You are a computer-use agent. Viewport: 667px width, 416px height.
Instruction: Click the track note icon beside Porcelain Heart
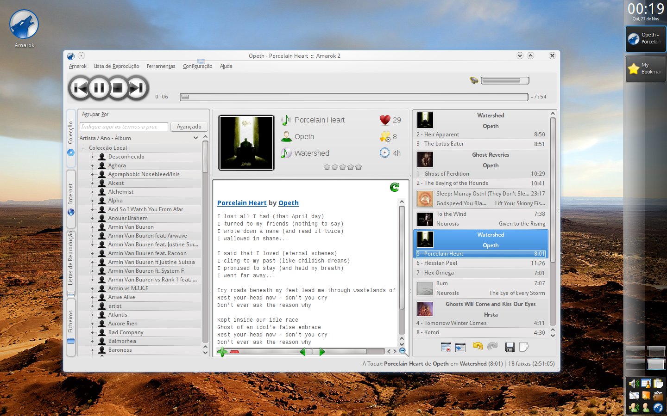286,120
